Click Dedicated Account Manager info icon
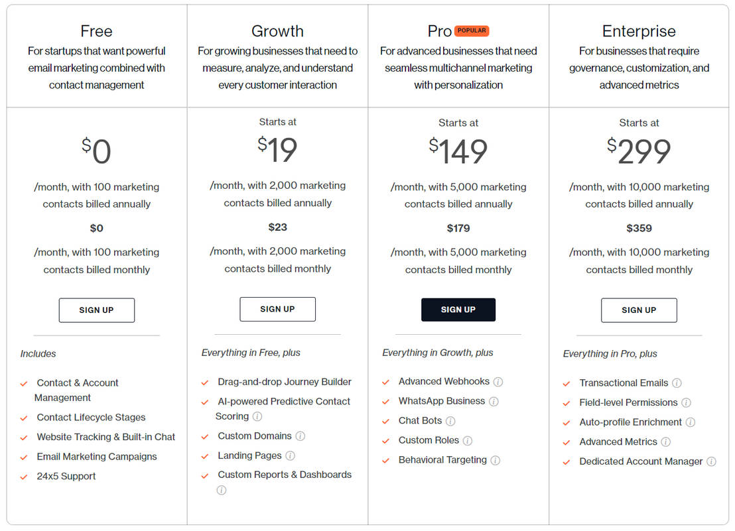This screenshot has height=531, width=735. coord(711,462)
